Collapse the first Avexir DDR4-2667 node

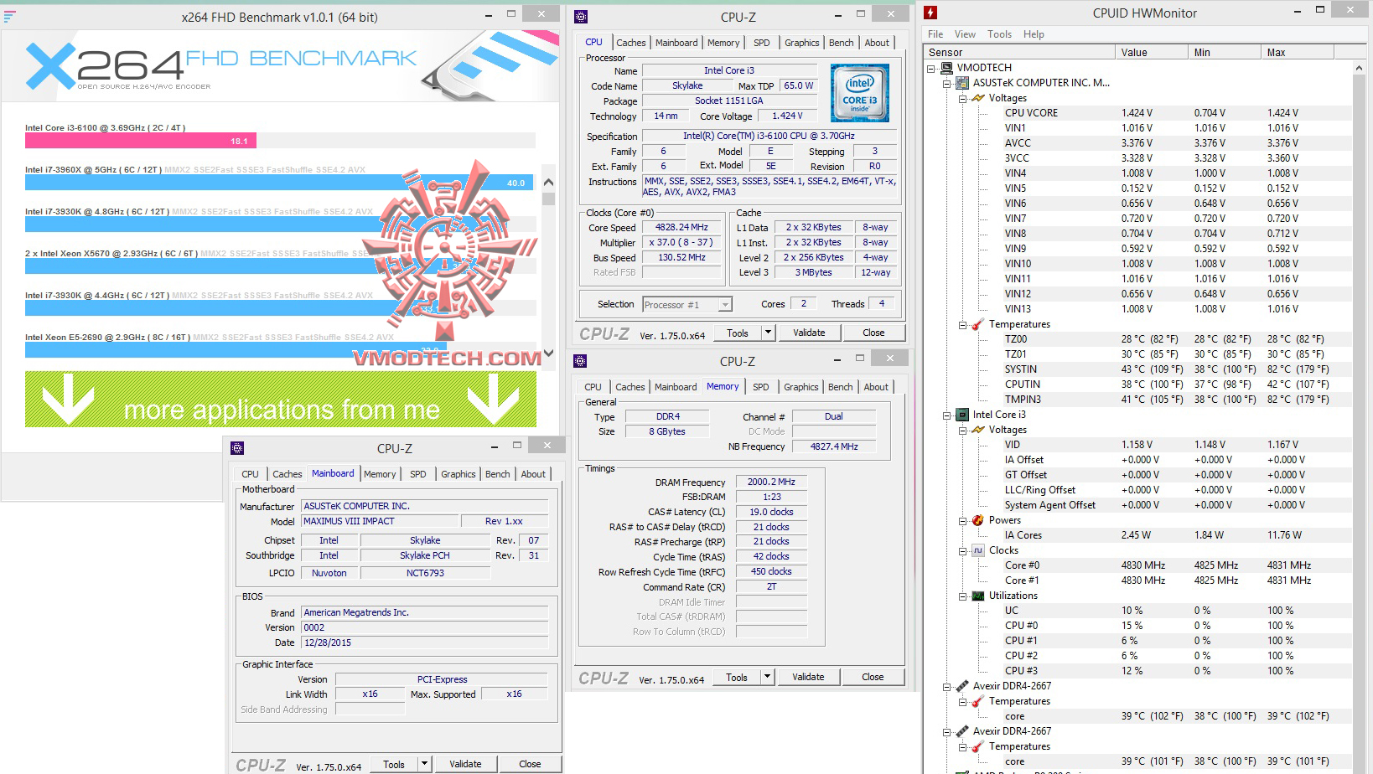(x=947, y=686)
